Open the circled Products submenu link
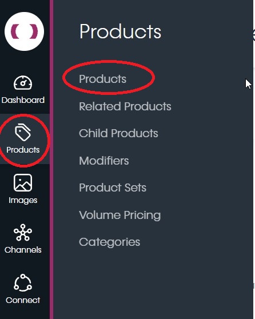255x319 pixels. 102,79
